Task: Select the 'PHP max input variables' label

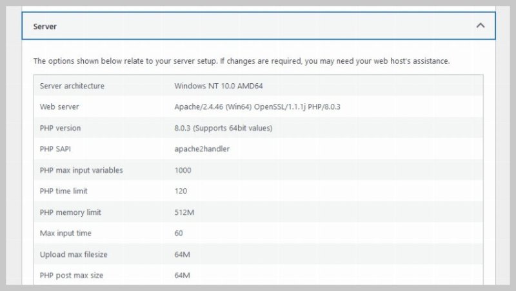Action: [81, 170]
